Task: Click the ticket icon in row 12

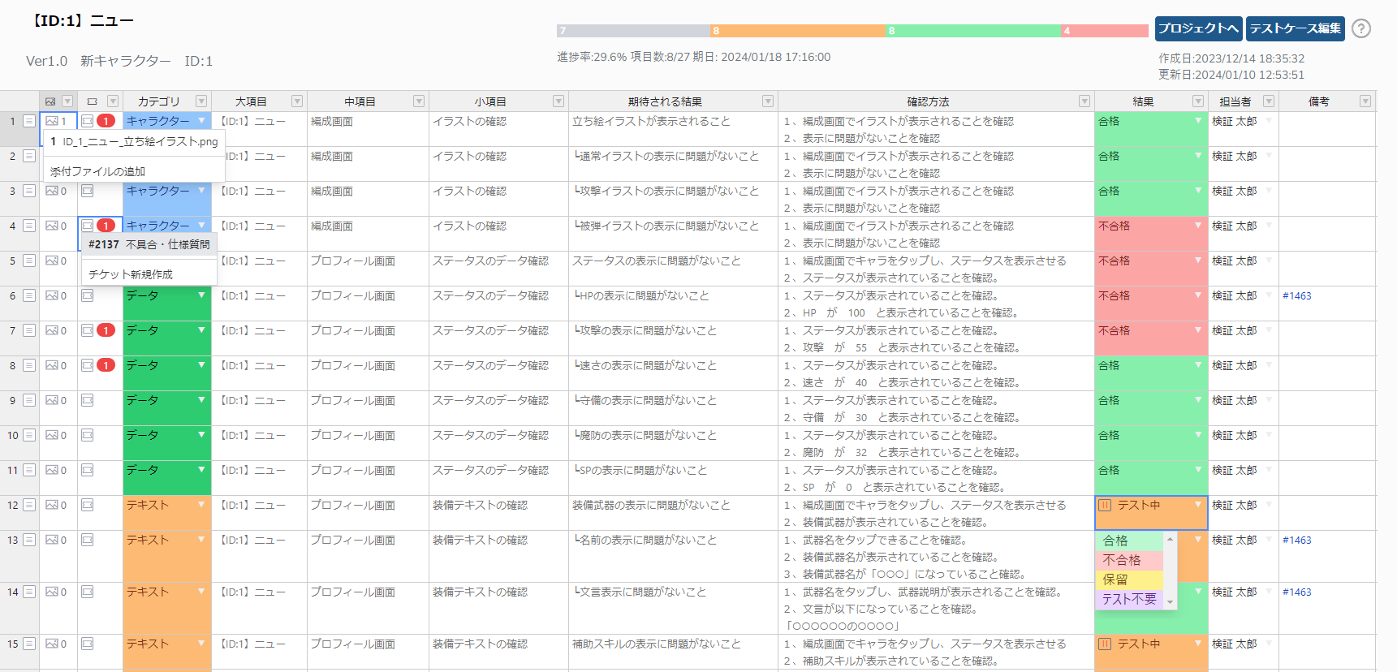Action: click(88, 505)
